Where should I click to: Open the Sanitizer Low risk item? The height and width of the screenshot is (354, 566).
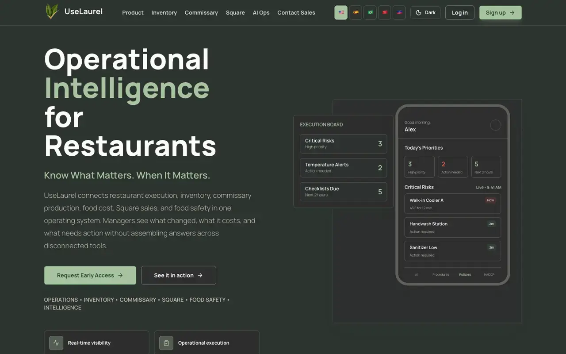click(453, 251)
